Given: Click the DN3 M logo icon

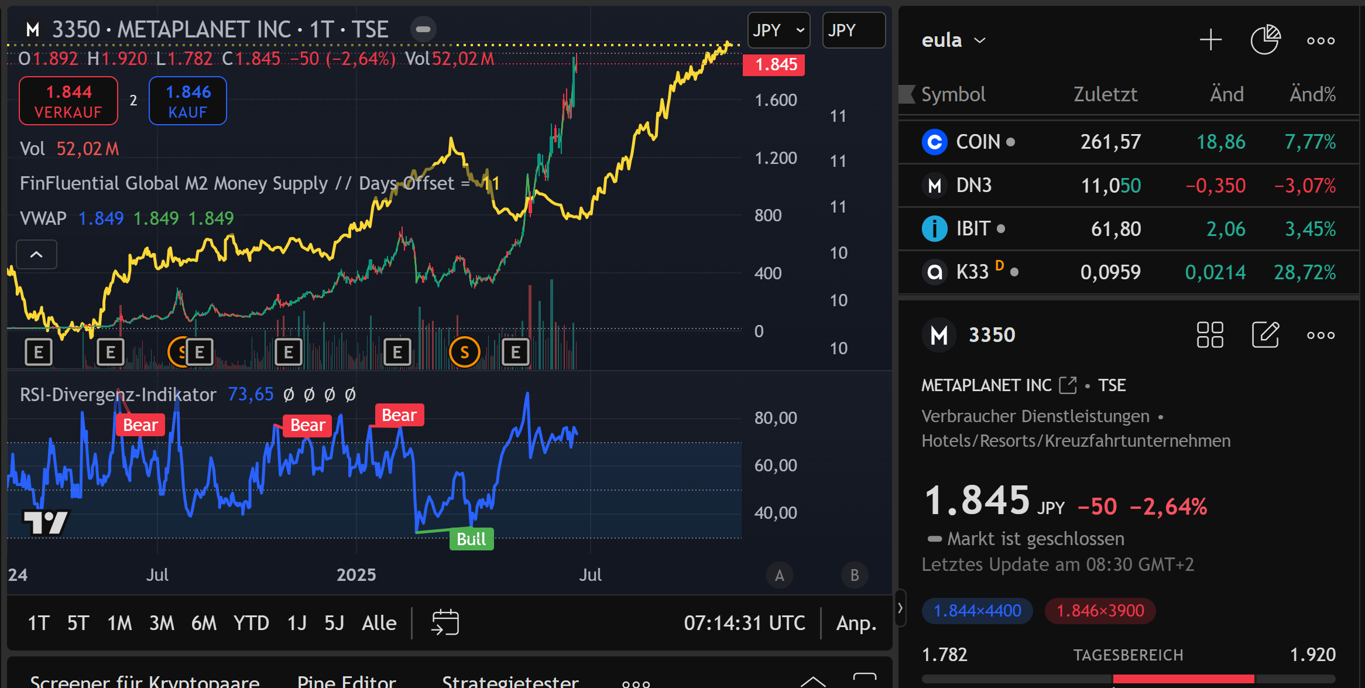Looking at the screenshot, I should [934, 186].
